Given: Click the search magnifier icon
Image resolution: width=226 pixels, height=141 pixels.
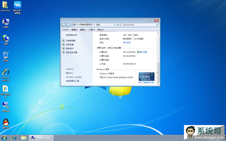Looking at the screenshot, I should coord(157,25).
